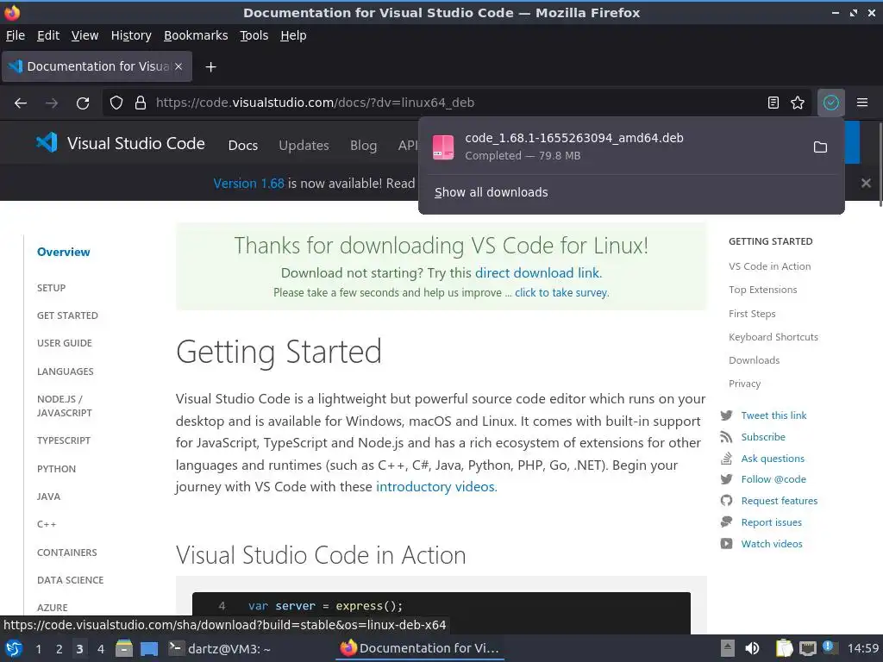
Task: Open the introductory videos link
Action: pyautogui.click(x=436, y=486)
